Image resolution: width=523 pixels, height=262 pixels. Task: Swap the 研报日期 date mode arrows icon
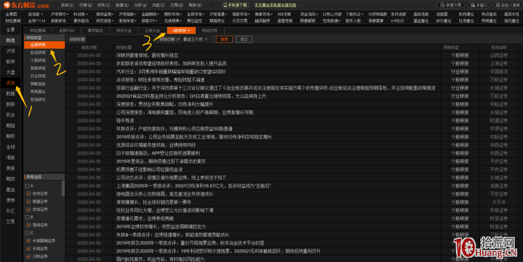click(x=178, y=39)
